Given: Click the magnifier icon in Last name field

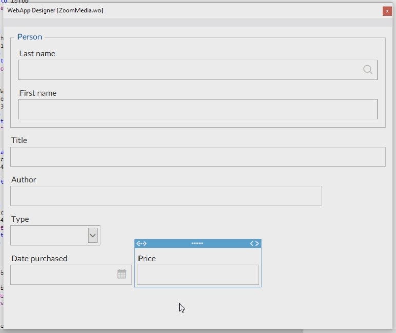Looking at the screenshot, I should point(368,70).
